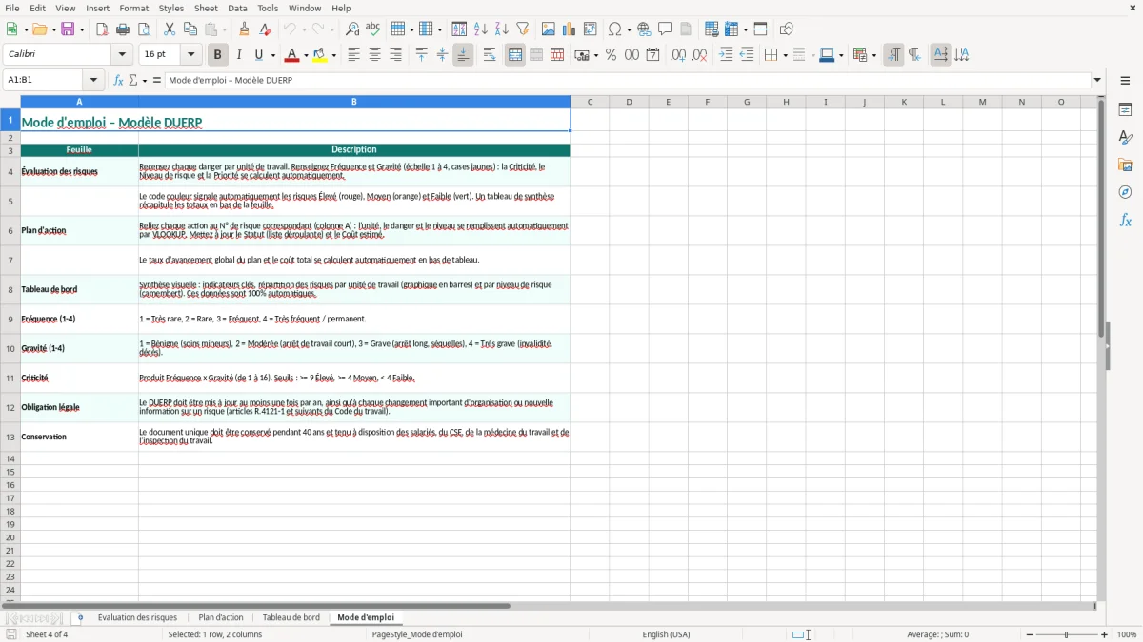Viewport: 1143px width, 642px height.
Task: Toggle Wrap Text
Action: tap(490, 55)
